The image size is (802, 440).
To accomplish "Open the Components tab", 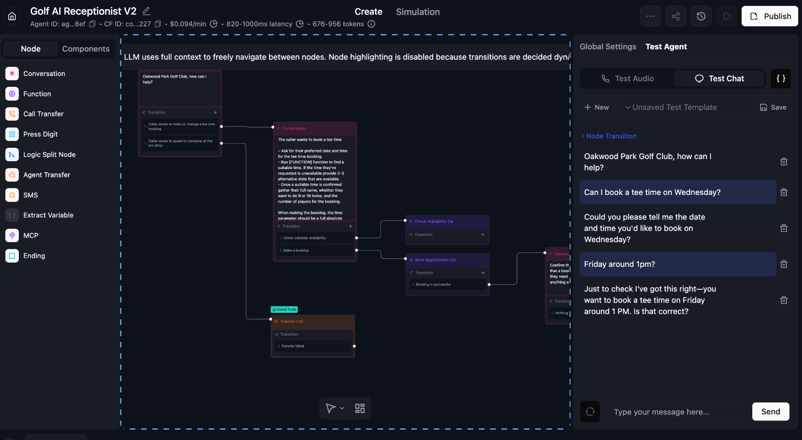I will click(86, 49).
